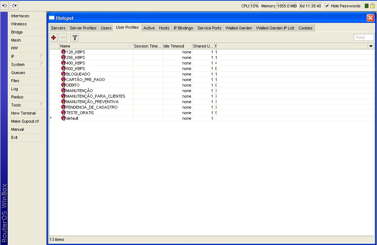377x245 pixels.
Task: Click the Find search field
Action: [x=364, y=37]
